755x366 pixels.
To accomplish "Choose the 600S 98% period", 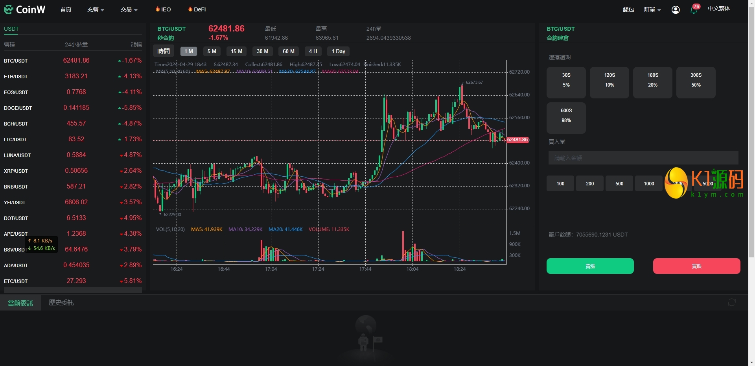I will click(566, 118).
